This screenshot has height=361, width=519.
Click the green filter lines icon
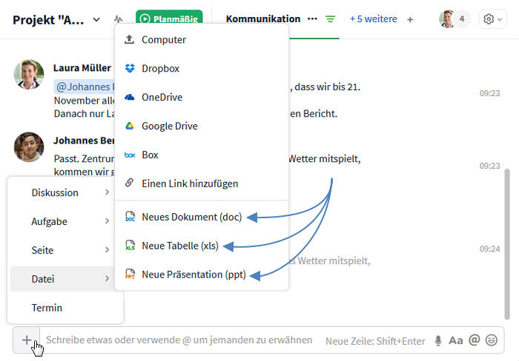330,19
